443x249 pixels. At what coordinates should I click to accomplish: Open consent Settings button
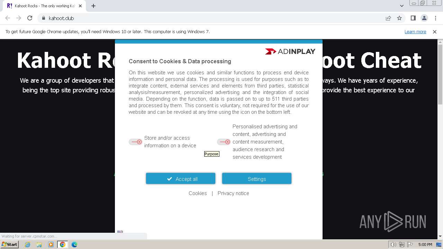click(x=257, y=179)
